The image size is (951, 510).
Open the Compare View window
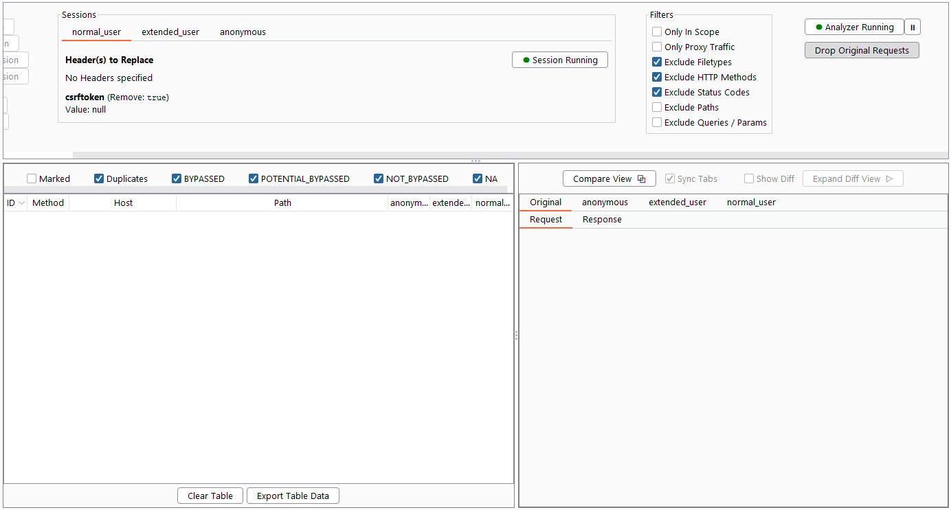tap(609, 179)
